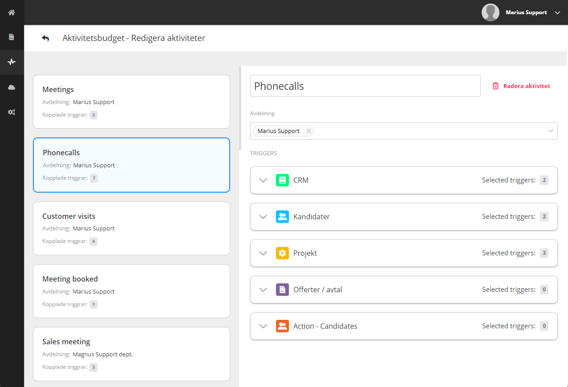This screenshot has width=568, height=387.
Task: Expand the CRM triggers section
Action: coord(263,180)
